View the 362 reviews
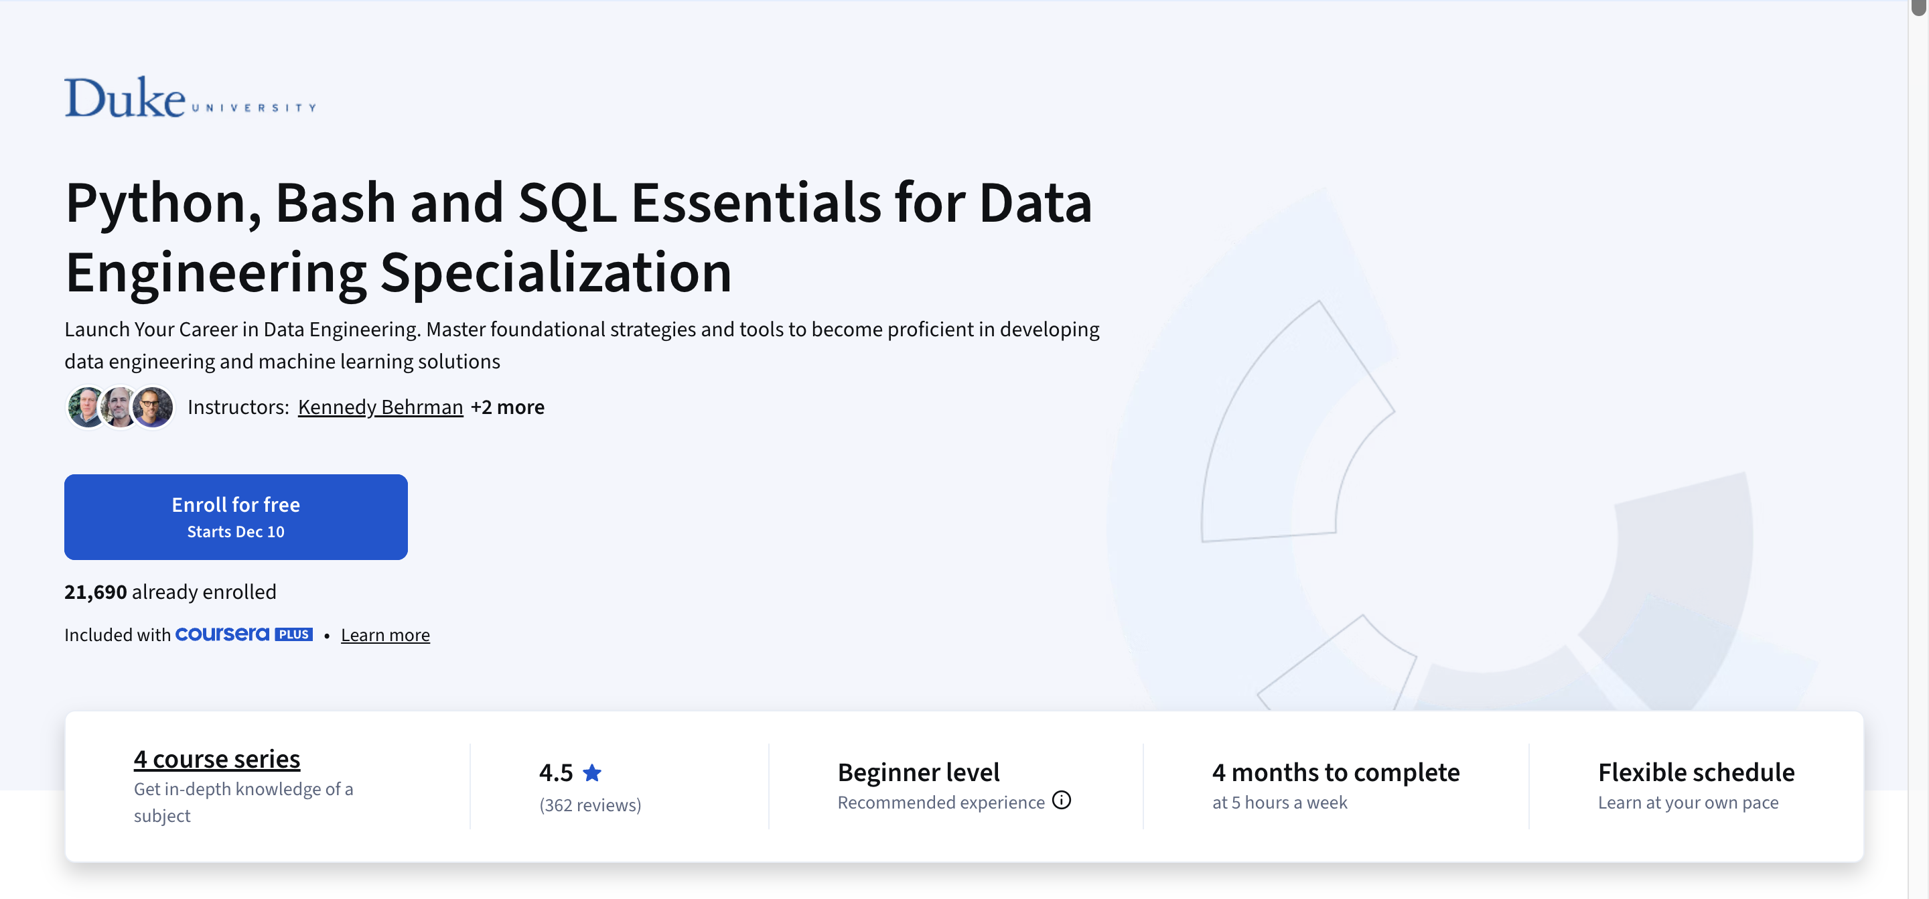 pyautogui.click(x=590, y=805)
